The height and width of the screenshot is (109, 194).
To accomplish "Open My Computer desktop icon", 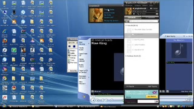I will [x=5, y=14].
